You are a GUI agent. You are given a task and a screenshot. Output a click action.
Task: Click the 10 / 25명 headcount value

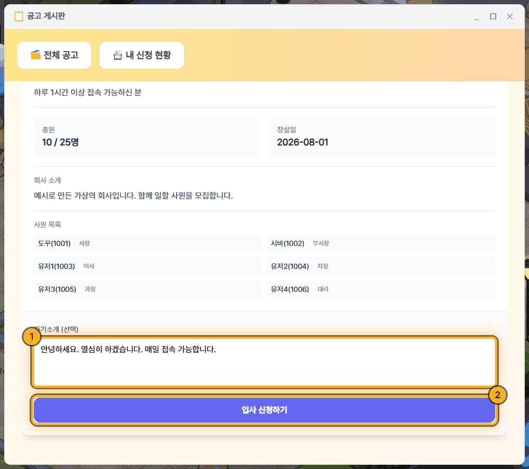pos(60,142)
